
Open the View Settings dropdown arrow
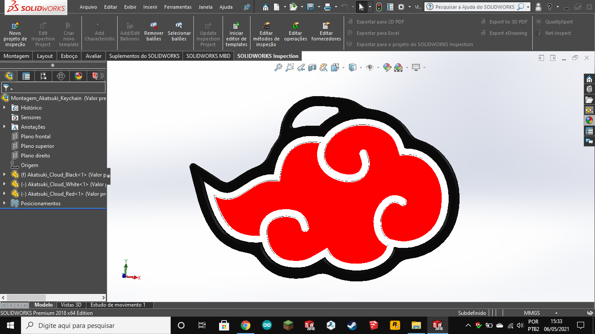424,67
